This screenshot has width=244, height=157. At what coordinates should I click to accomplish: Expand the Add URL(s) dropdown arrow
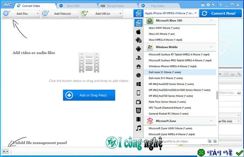120,13
